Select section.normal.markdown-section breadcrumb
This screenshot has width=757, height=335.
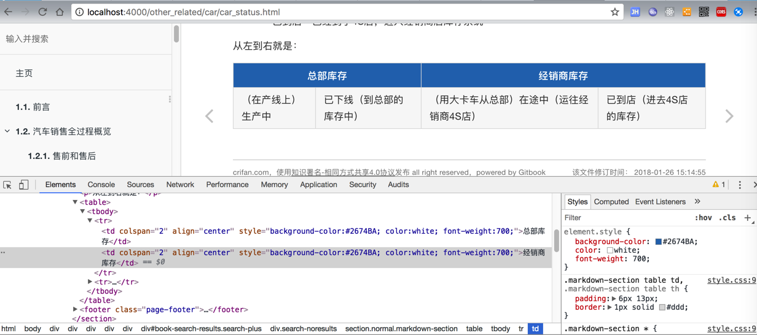[x=401, y=329]
